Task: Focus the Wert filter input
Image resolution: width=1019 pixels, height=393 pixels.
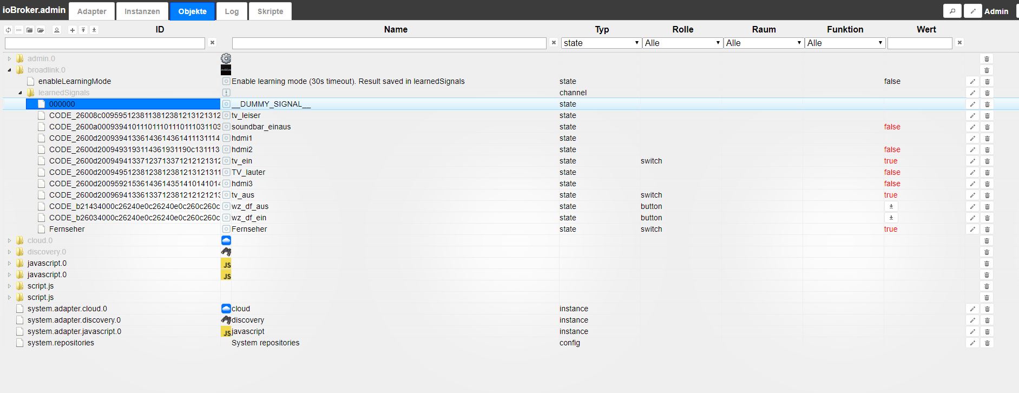Action: coord(919,43)
